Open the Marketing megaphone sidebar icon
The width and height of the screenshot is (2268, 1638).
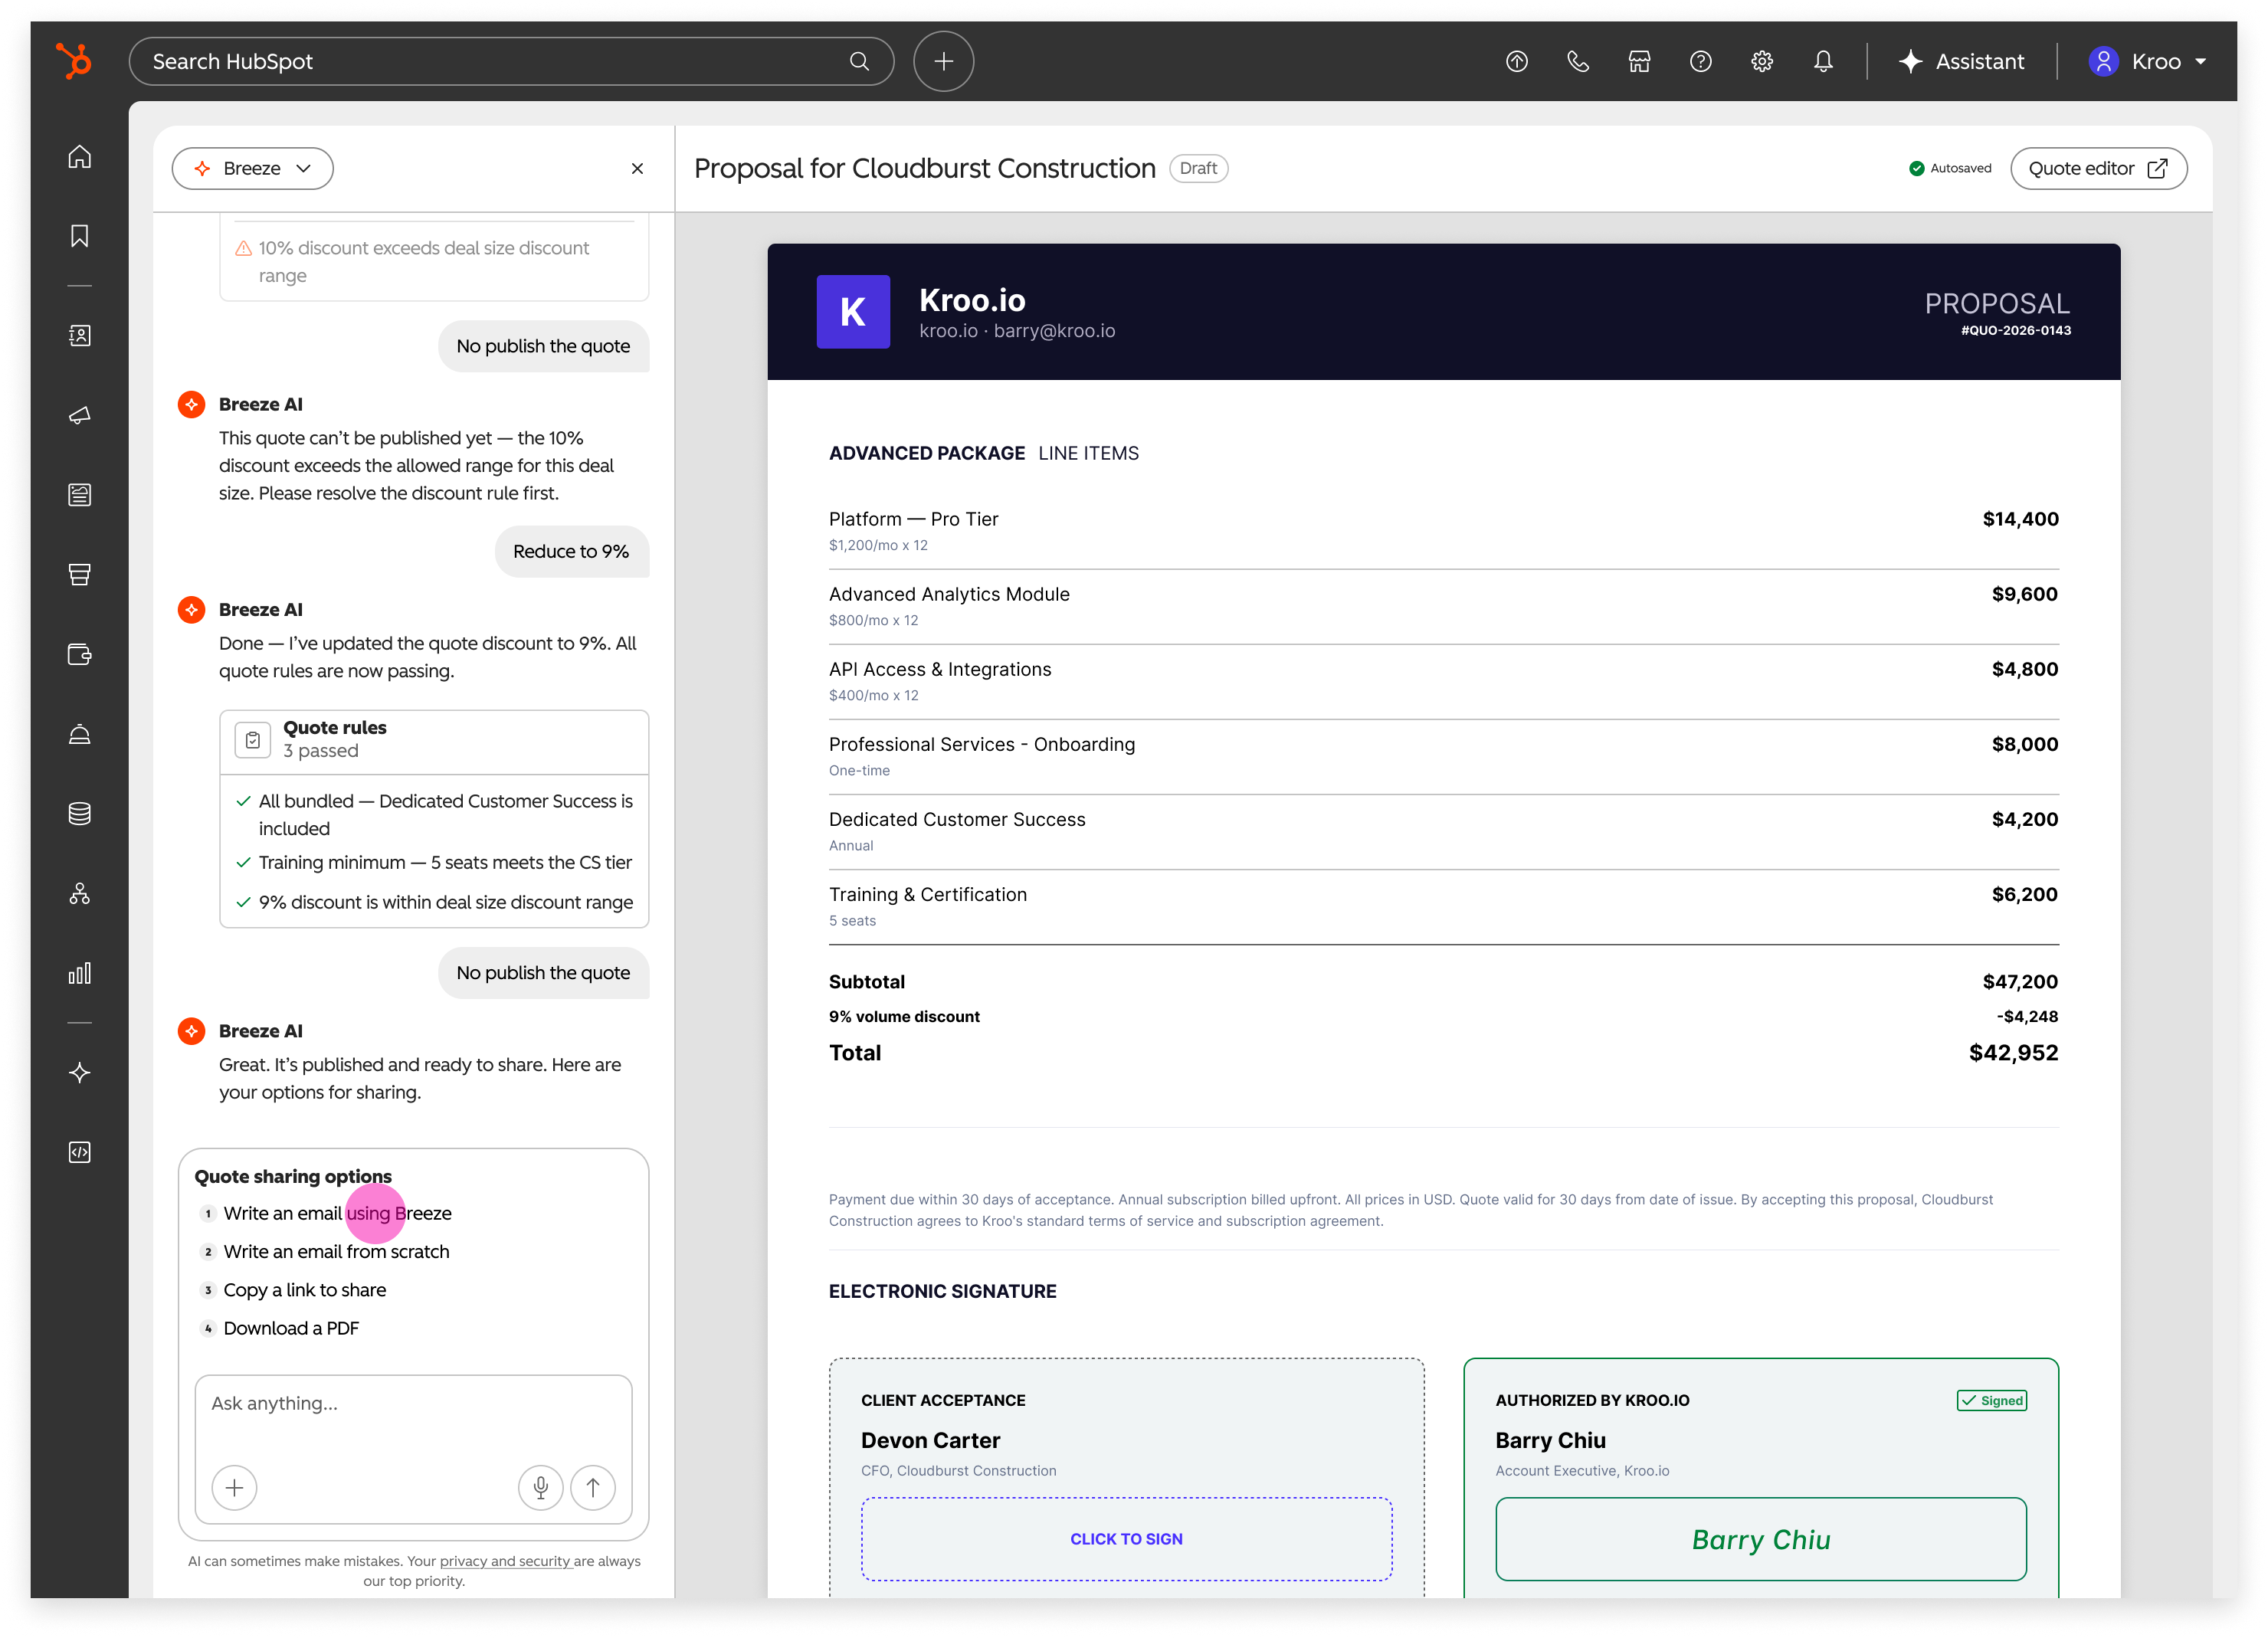click(79, 415)
